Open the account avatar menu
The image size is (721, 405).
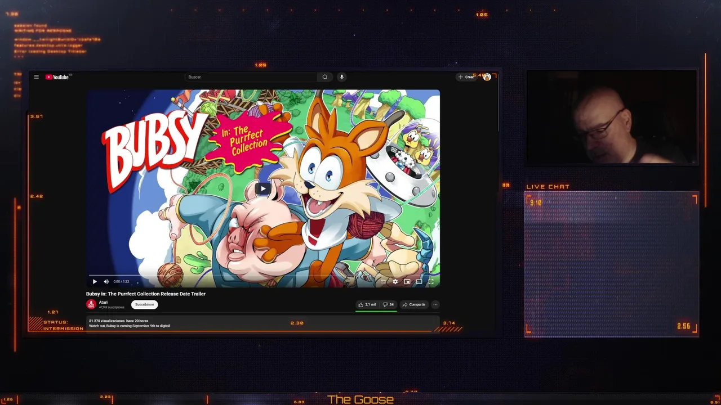(x=487, y=77)
